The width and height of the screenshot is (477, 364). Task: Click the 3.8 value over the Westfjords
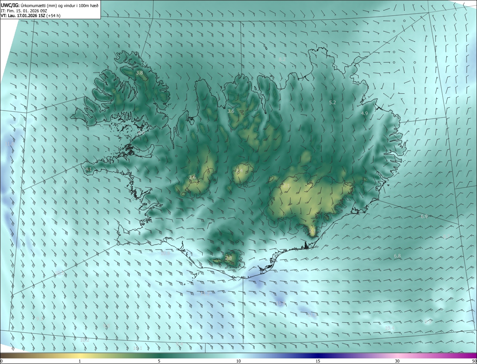coord(140,73)
